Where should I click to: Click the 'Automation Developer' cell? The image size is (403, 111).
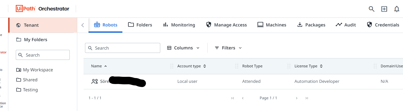[317, 81]
